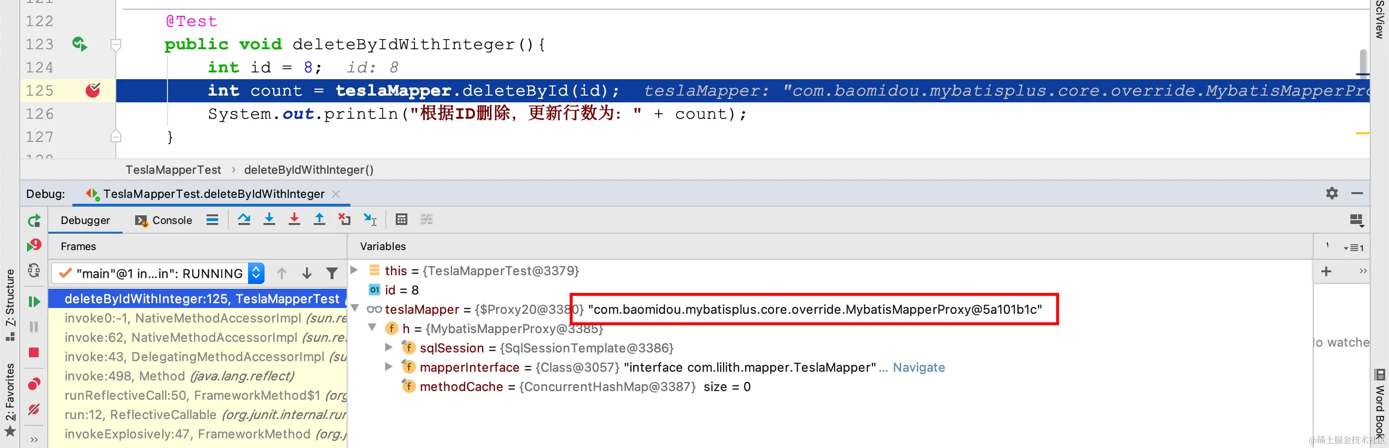Close the debug session tab
1389x448 pixels.
tap(336, 194)
